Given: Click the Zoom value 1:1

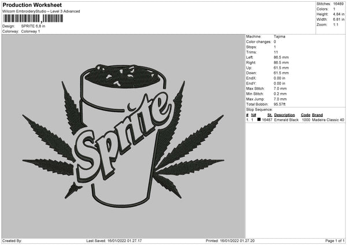Looking at the screenshot, I should pos(335,24).
